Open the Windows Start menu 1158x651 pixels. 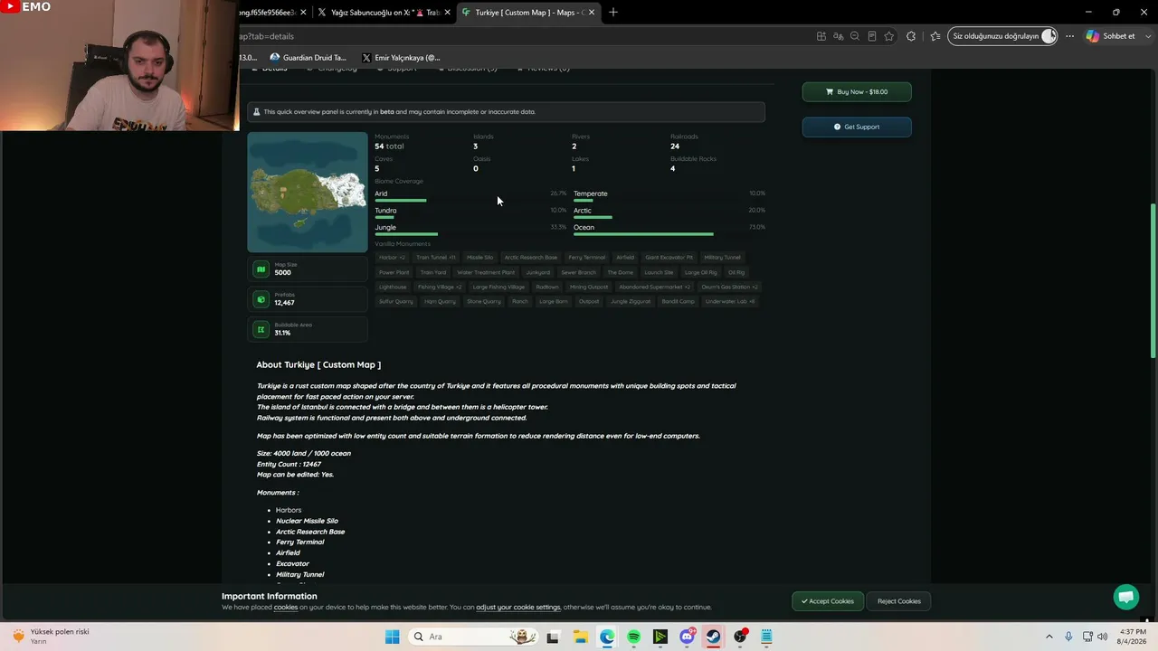click(392, 637)
